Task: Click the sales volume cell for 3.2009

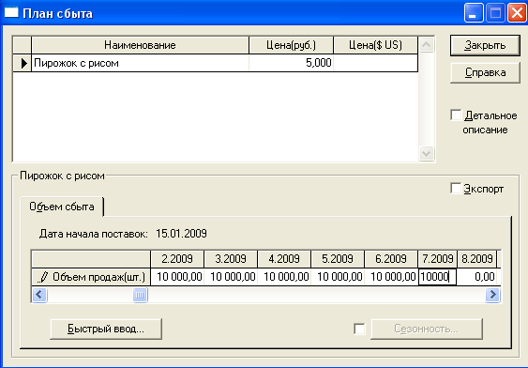Action: 231,277
